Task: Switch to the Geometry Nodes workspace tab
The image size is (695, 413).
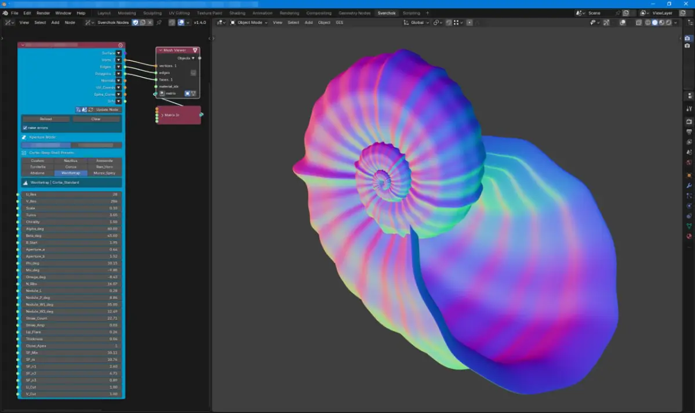Action: coord(354,13)
